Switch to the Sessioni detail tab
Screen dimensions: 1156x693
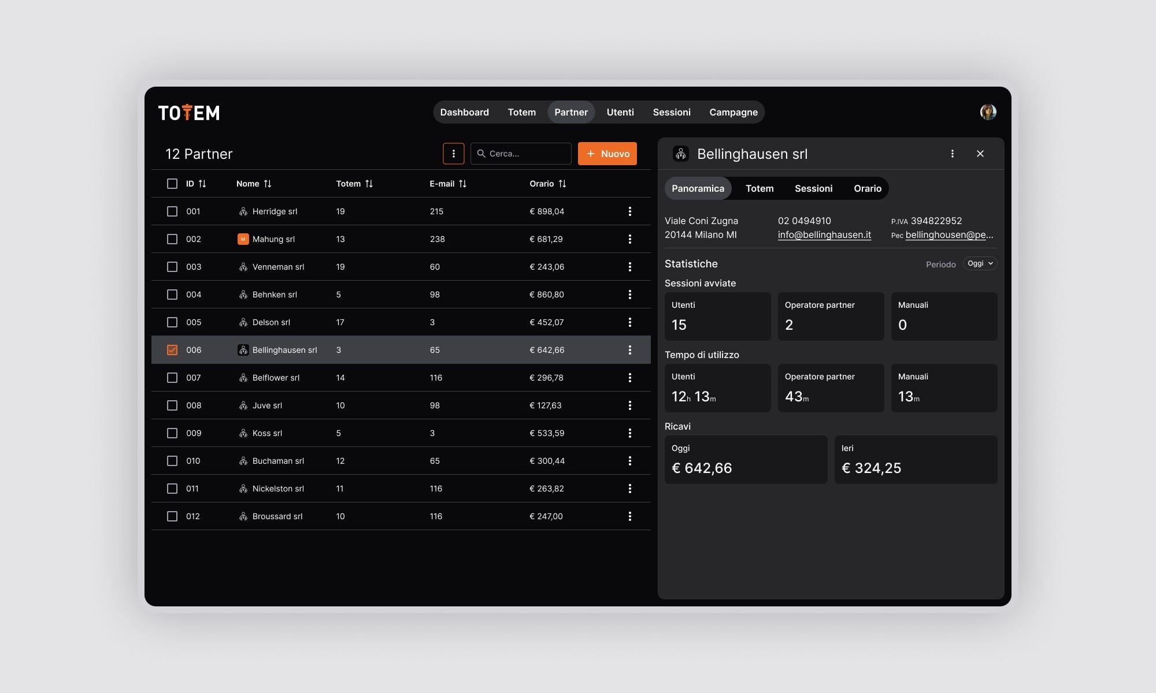(x=813, y=188)
